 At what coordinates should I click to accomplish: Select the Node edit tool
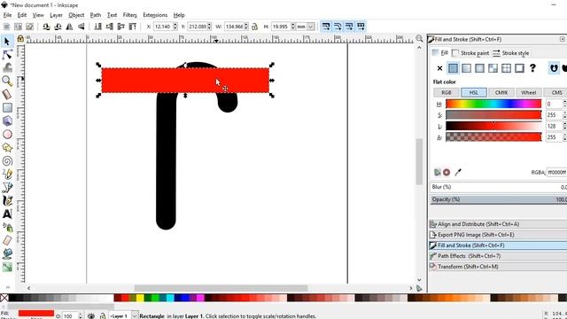pyautogui.click(x=7, y=55)
